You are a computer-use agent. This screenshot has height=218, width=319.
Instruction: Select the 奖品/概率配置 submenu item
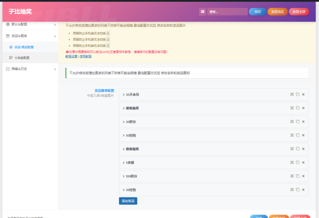[31, 47]
